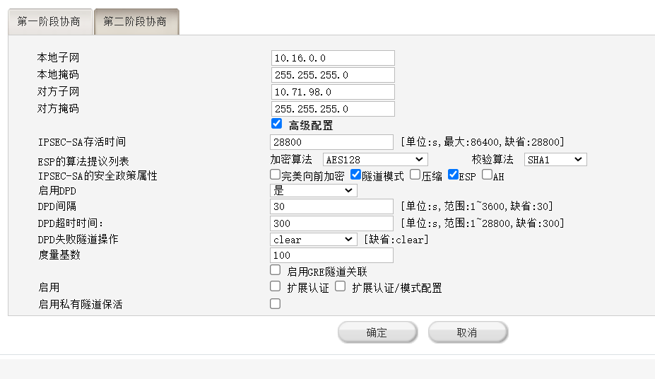This screenshot has height=379, width=655.
Task: Open DPD失败隧道操作 clear dropdown
Action: coord(314,240)
